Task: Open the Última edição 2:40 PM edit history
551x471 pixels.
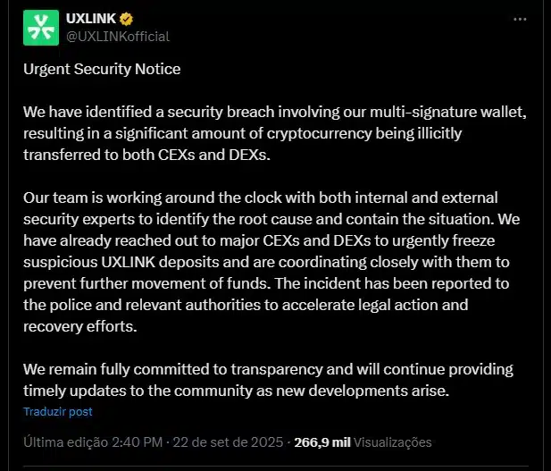Action: 93,442
